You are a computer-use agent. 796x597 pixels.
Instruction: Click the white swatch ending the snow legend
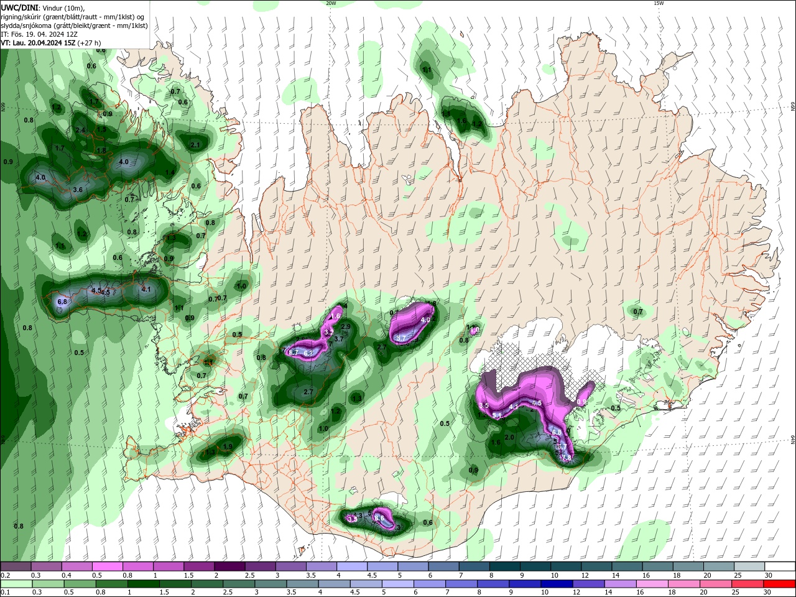780,567
